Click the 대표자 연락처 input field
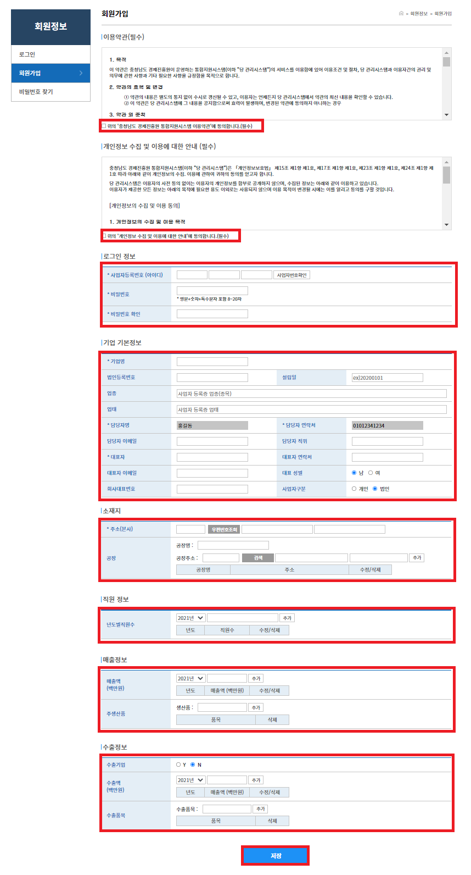Screen dimensions: 471x875 click(x=388, y=457)
